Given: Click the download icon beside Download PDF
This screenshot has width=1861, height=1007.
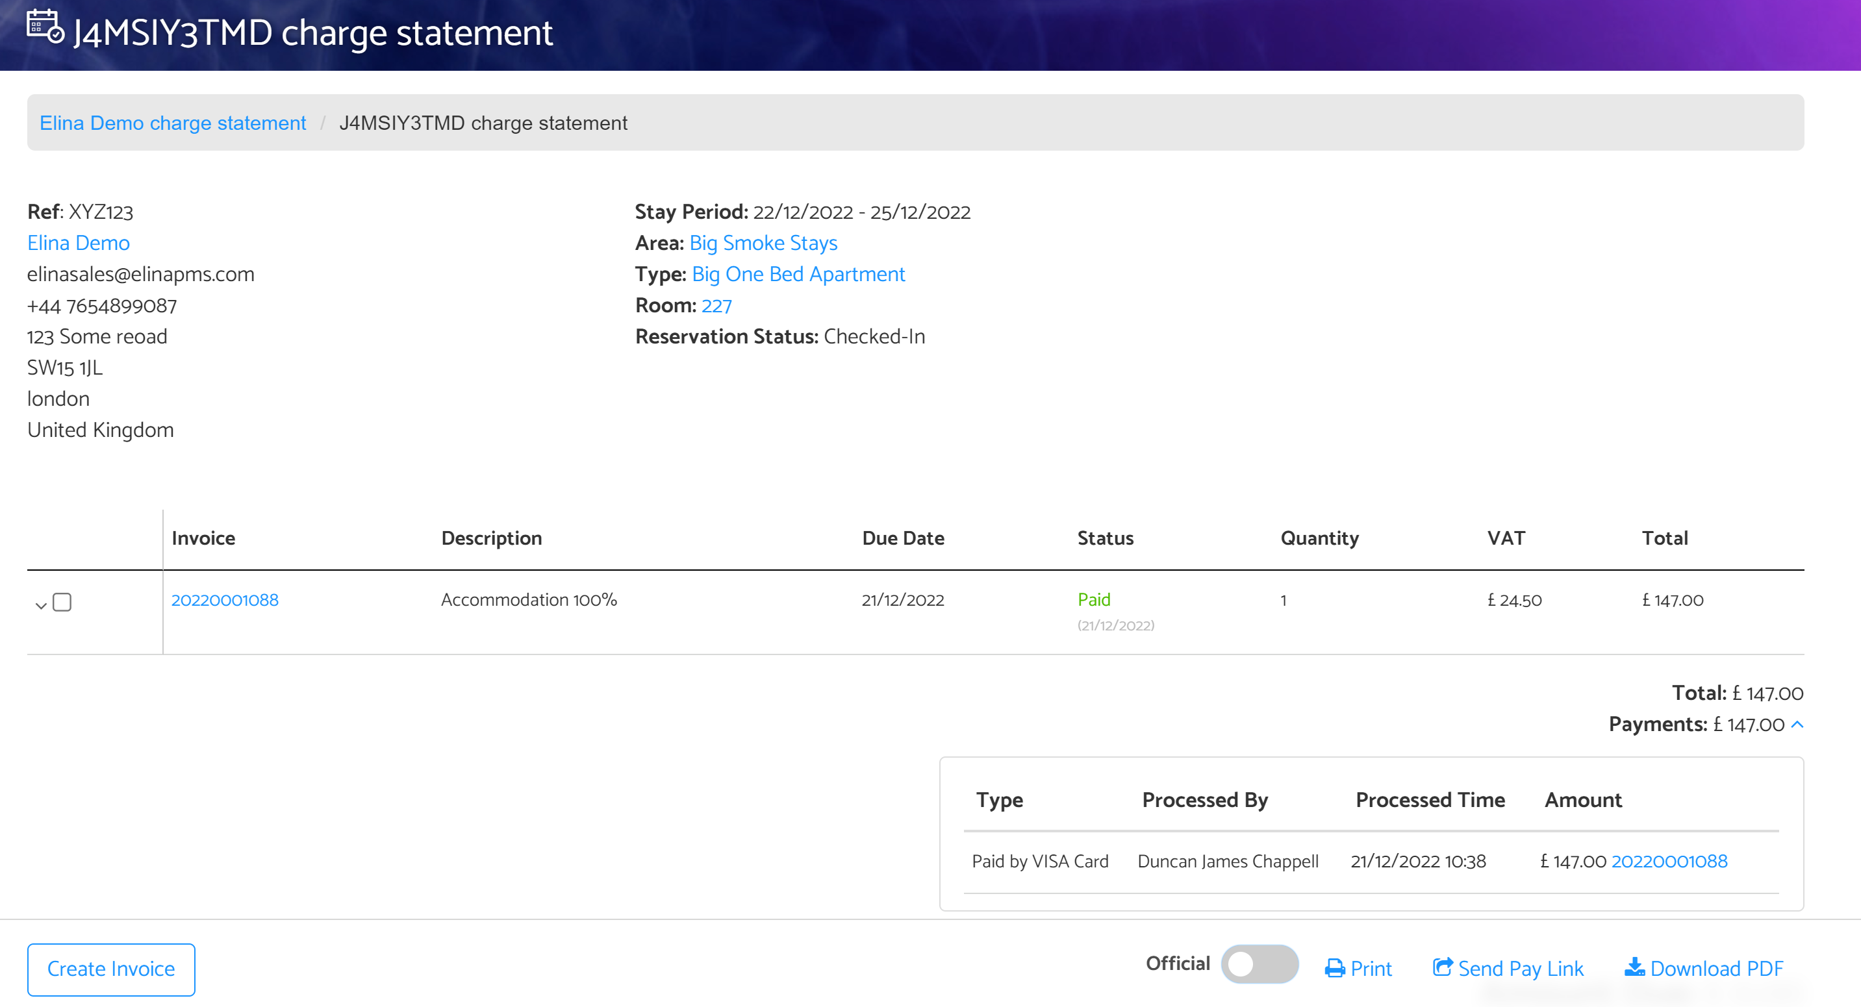Looking at the screenshot, I should 1634,967.
